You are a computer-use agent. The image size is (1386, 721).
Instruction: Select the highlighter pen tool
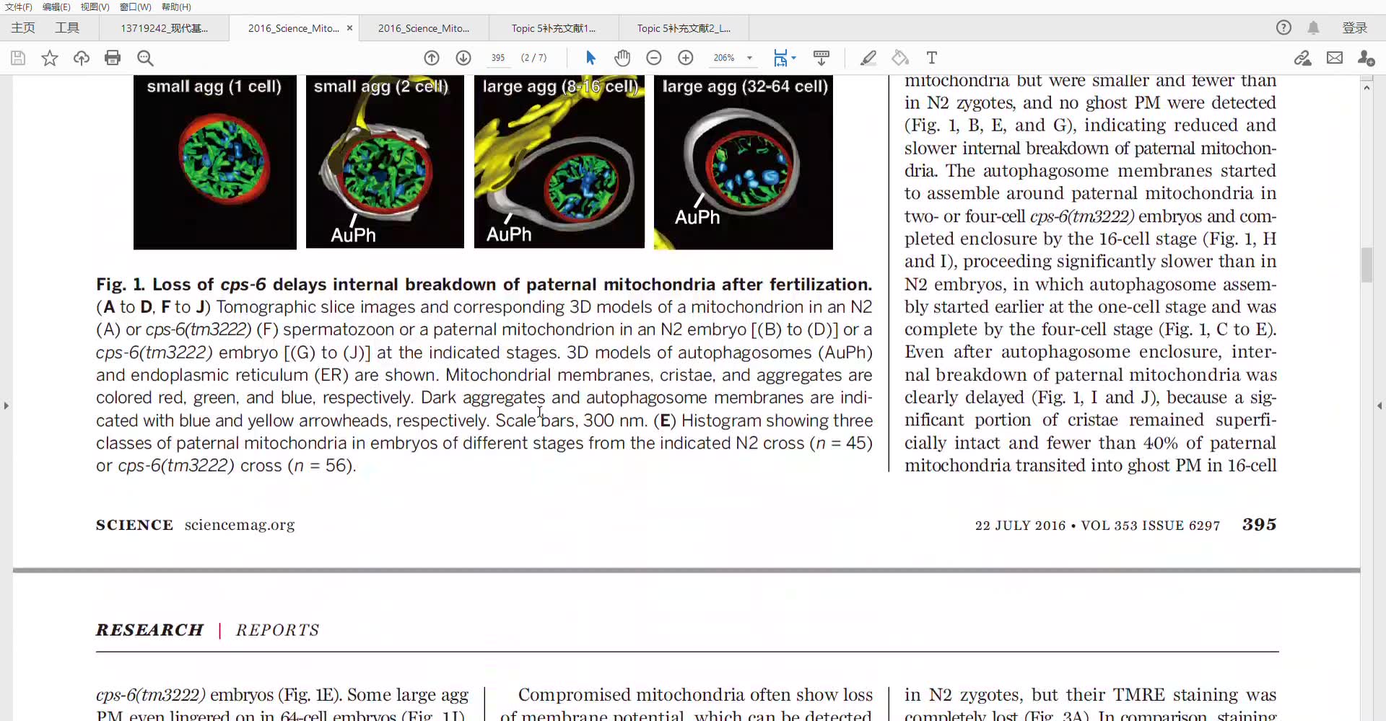(x=868, y=58)
